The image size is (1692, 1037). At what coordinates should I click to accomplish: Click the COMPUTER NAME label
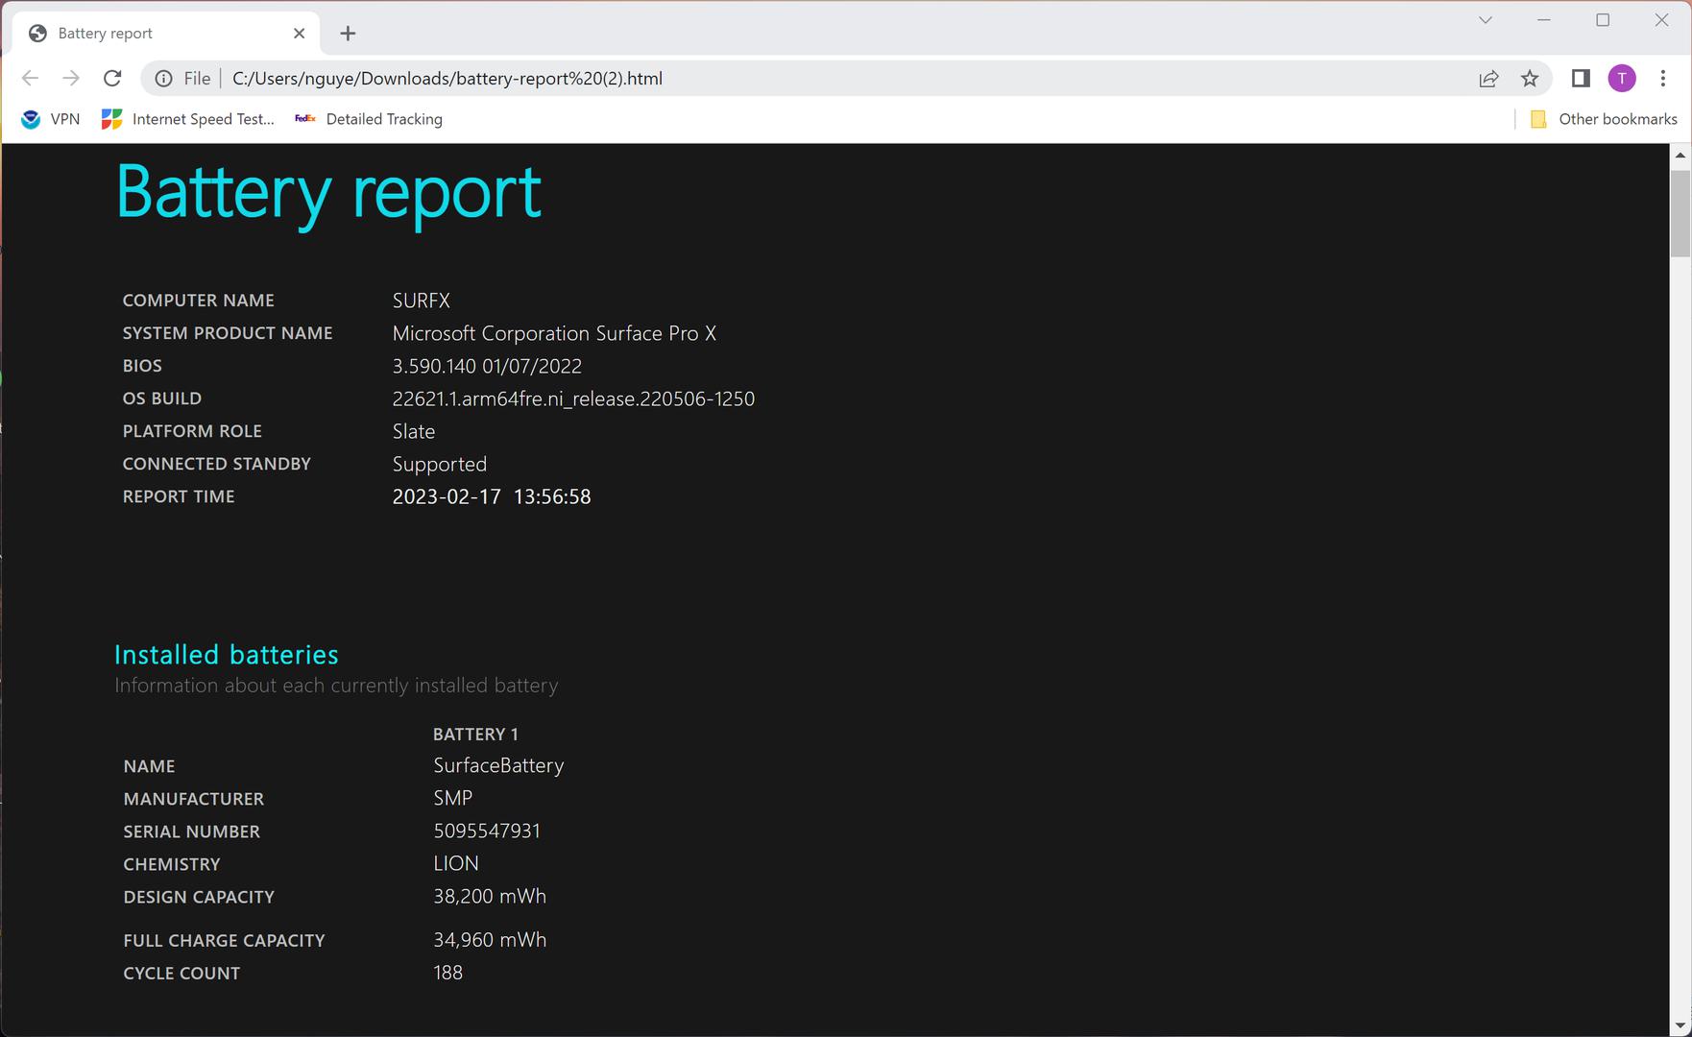(199, 301)
